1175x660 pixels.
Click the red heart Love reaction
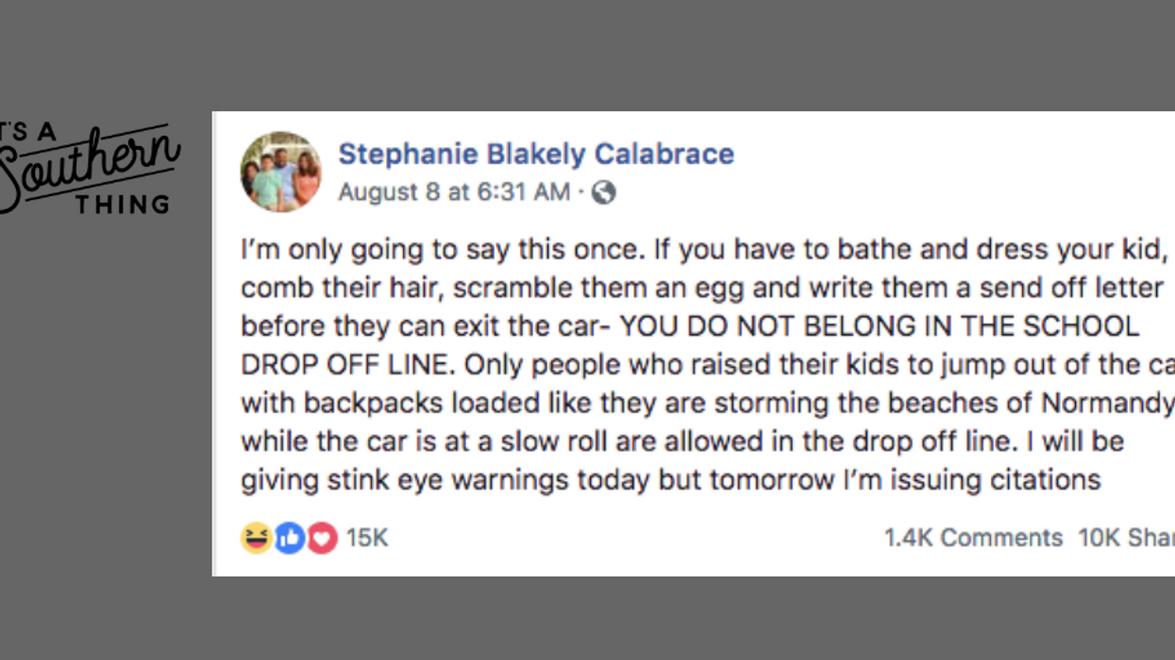pos(322,538)
